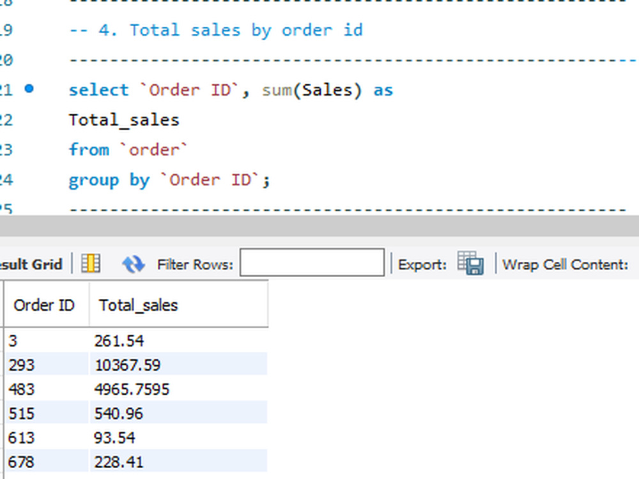Screen dimensions: 639x479
Task: Place cursor on 'select' keyword
Action: [98, 90]
